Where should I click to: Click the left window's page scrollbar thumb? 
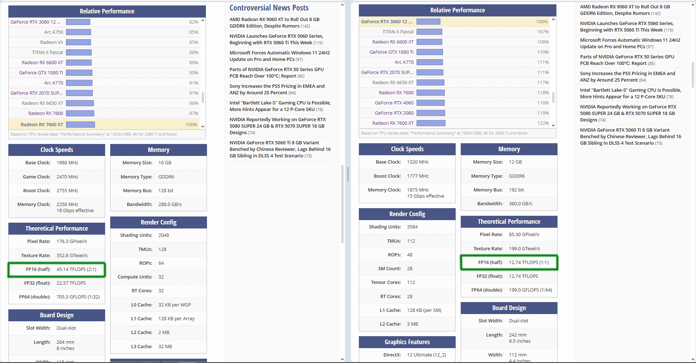coord(342,204)
